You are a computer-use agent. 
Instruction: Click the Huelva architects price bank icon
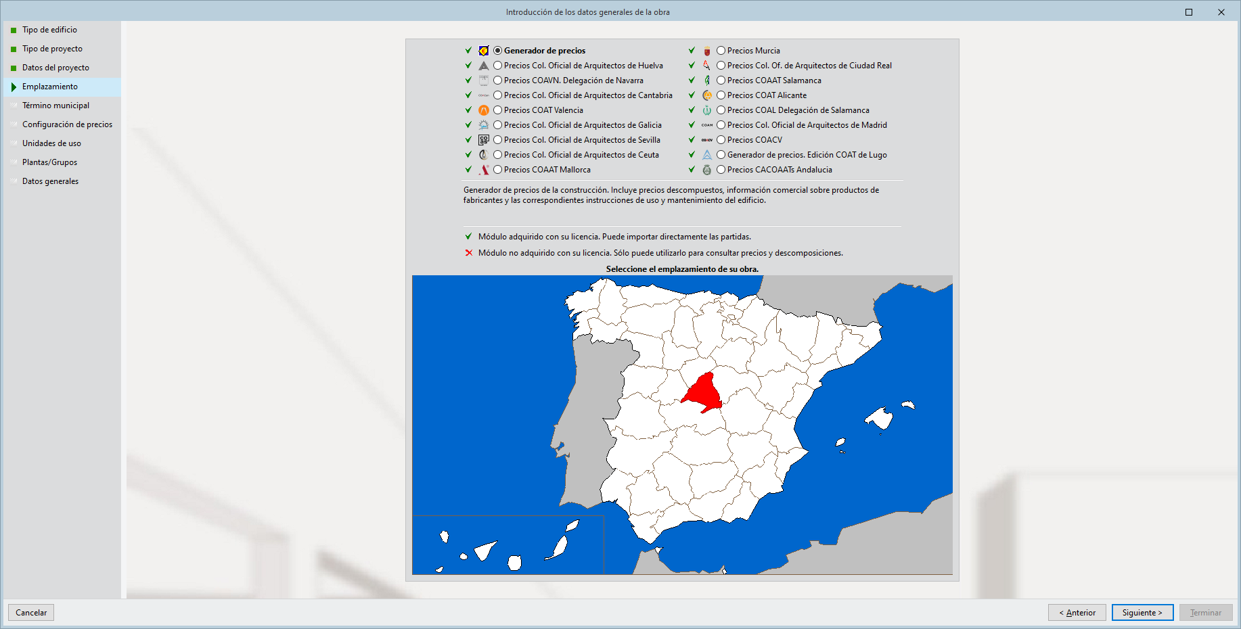484,66
